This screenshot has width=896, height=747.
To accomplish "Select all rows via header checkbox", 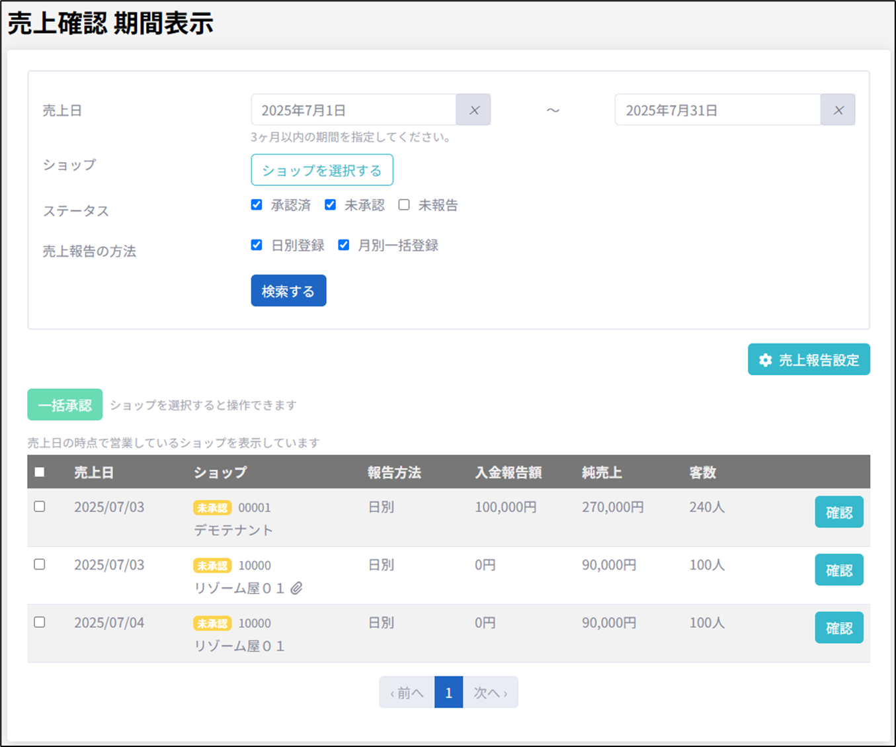I will point(40,472).
